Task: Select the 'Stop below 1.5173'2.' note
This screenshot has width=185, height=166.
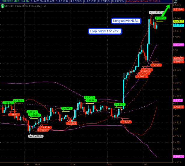Action: tap(105, 31)
